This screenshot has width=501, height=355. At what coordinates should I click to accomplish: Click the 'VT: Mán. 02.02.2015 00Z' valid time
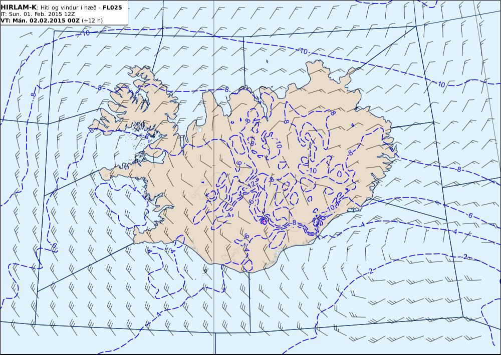point(40,20)
